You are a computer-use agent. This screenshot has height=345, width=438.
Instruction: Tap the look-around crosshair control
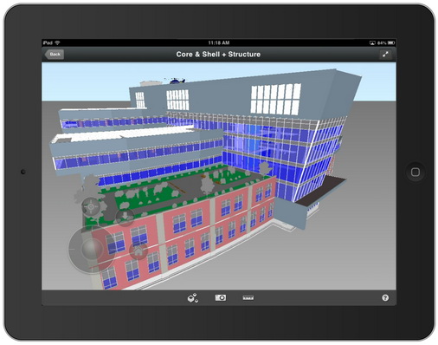(91, 207)
